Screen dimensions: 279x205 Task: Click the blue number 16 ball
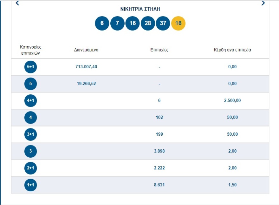coord(133,24)
